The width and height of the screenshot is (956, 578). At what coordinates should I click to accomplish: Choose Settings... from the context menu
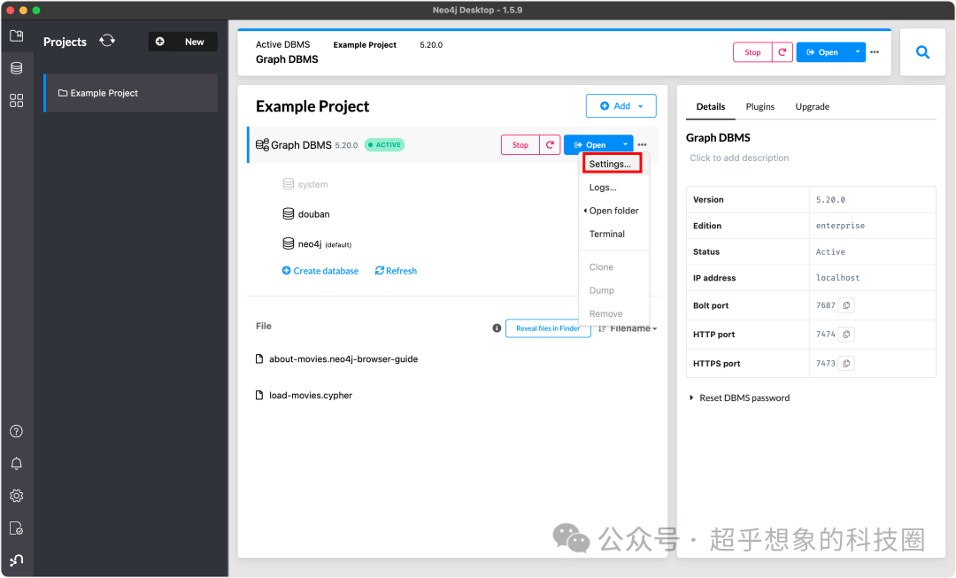pyautogui.click(x=612, y=164)
